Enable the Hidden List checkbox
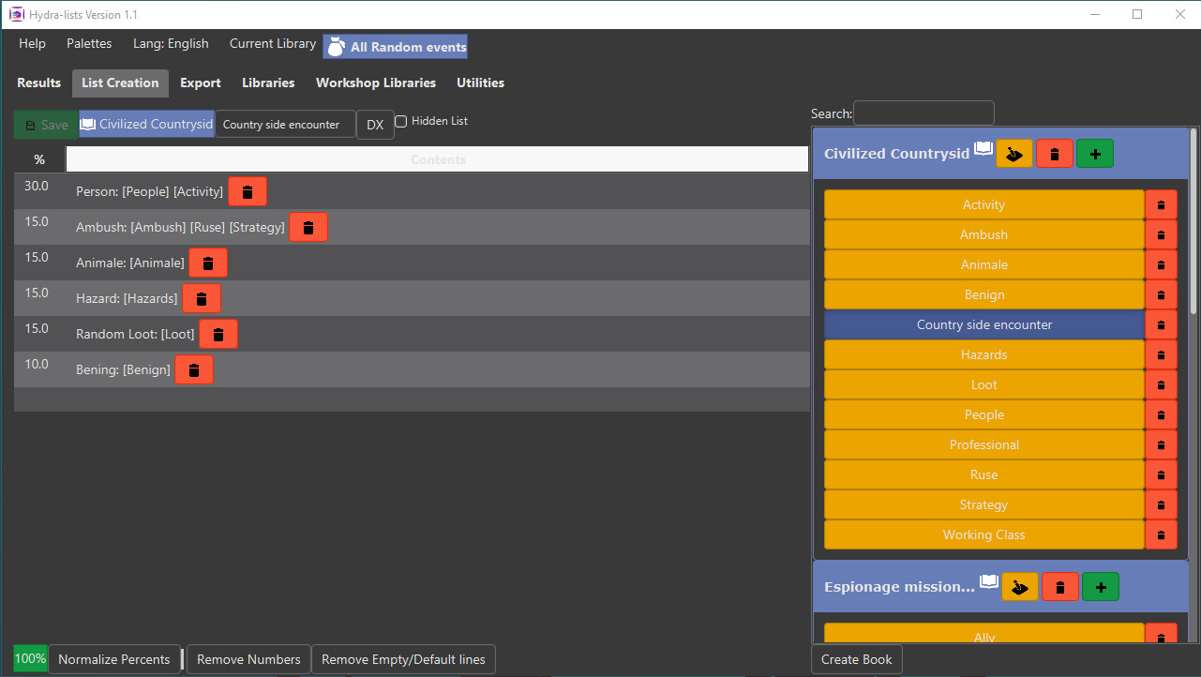Viewport: 1201px width, 677px height. (x=400, y=121)
